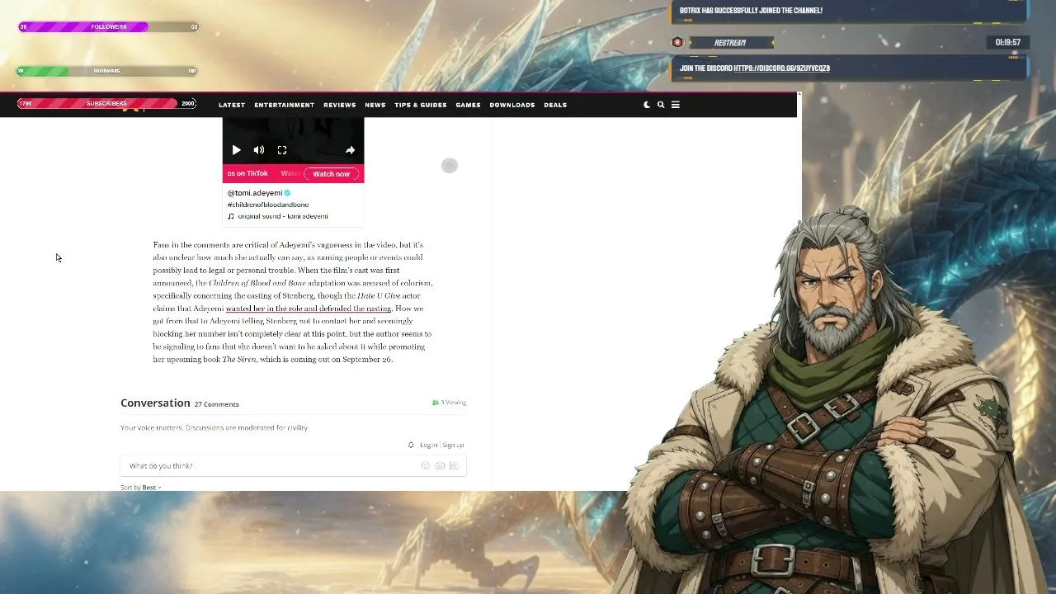Add a GIF to the comment

click(x=454, y=465)
